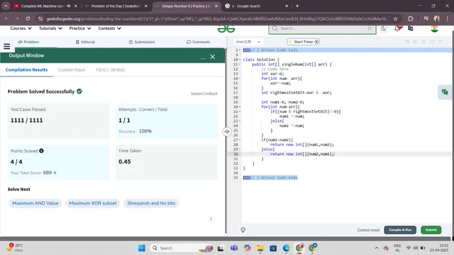
Task: Fold code at line 11 singleNum method
Action: coord(240,64)
